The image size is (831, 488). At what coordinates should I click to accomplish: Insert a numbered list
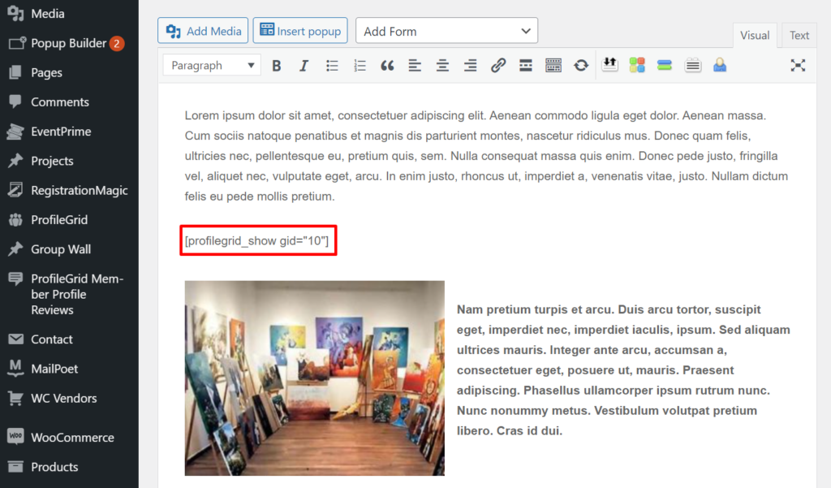[360, 66]
